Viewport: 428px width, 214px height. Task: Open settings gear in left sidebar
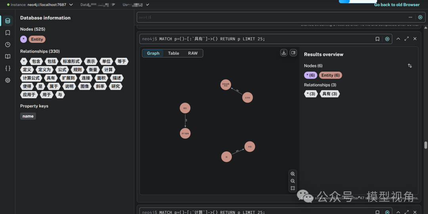(8, 80)
